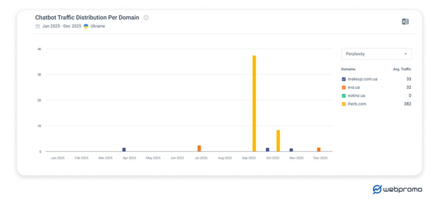The image size is (439, 202).
Task: Click the Domains column header
Action: tap(348, 69)
